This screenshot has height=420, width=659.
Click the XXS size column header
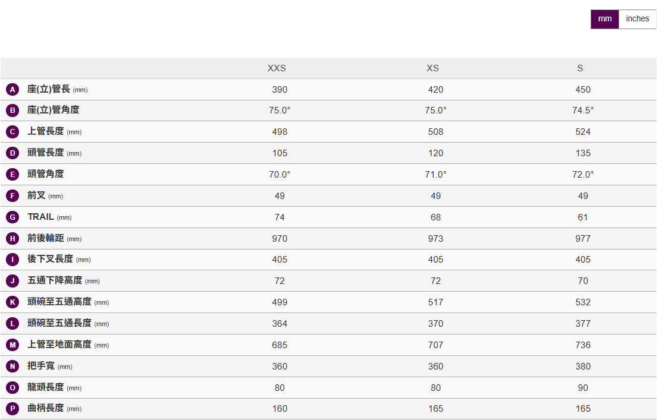tap(277, 68)
